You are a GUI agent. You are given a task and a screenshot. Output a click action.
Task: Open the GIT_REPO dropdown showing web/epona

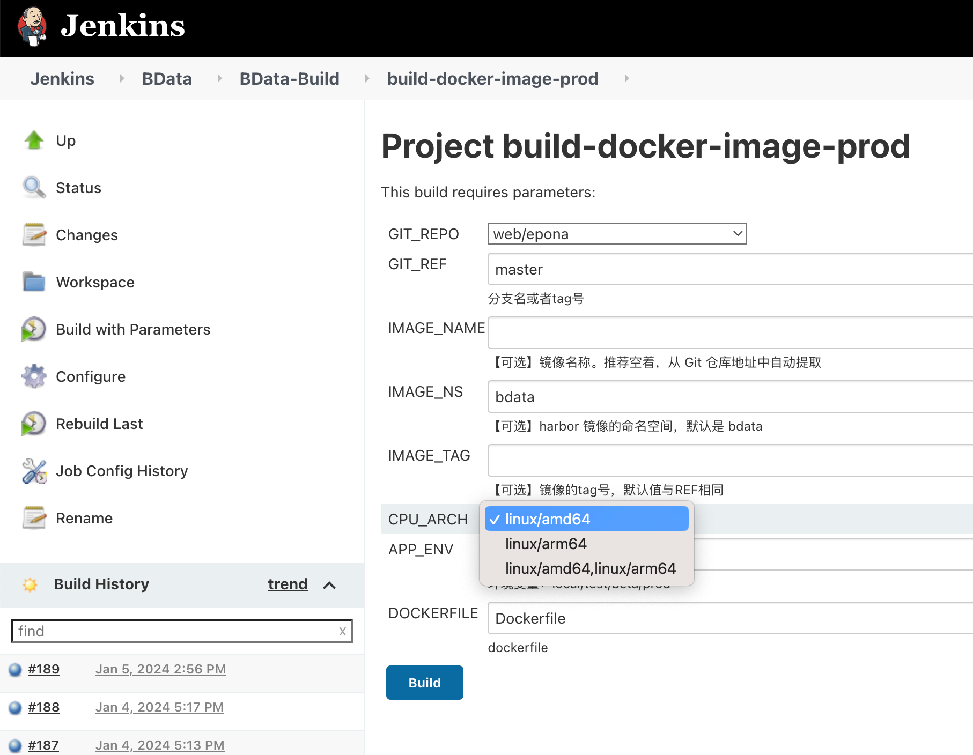pos(617,234)
